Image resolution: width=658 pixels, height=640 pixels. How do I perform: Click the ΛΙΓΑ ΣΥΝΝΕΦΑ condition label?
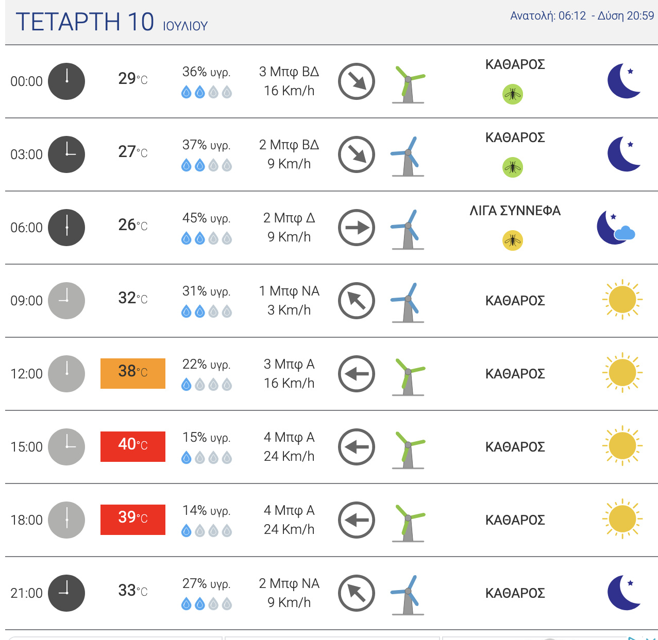coord(515,211)
